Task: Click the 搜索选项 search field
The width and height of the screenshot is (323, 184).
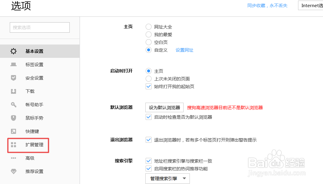Action: click(x=39, y=27)
